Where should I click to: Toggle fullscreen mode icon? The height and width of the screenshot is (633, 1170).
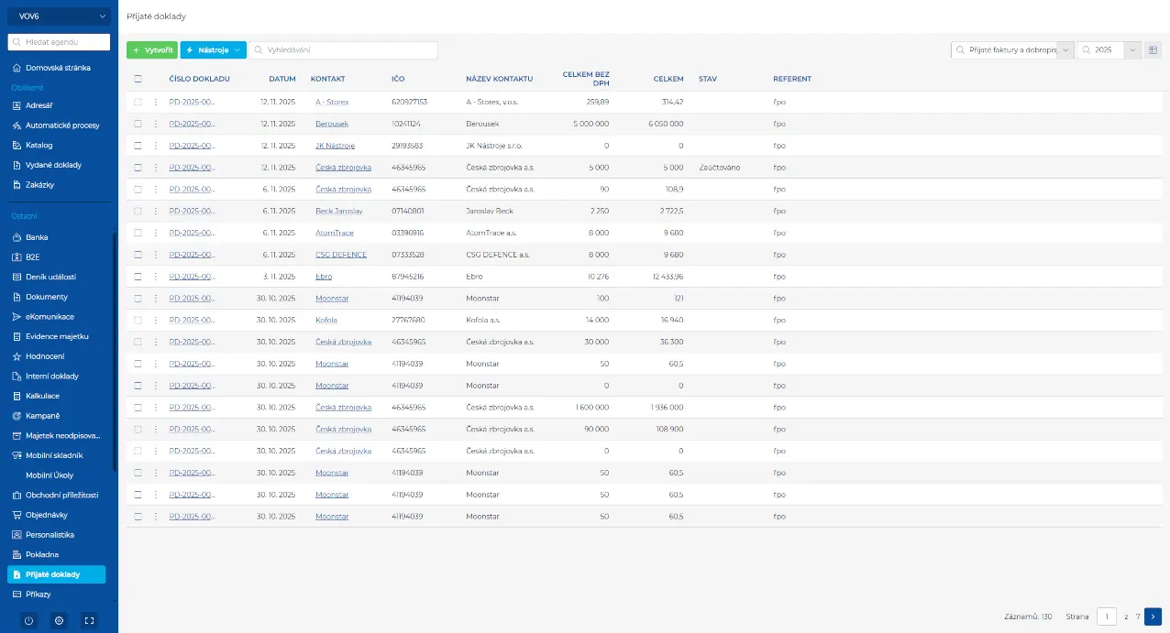coord(89,620)
